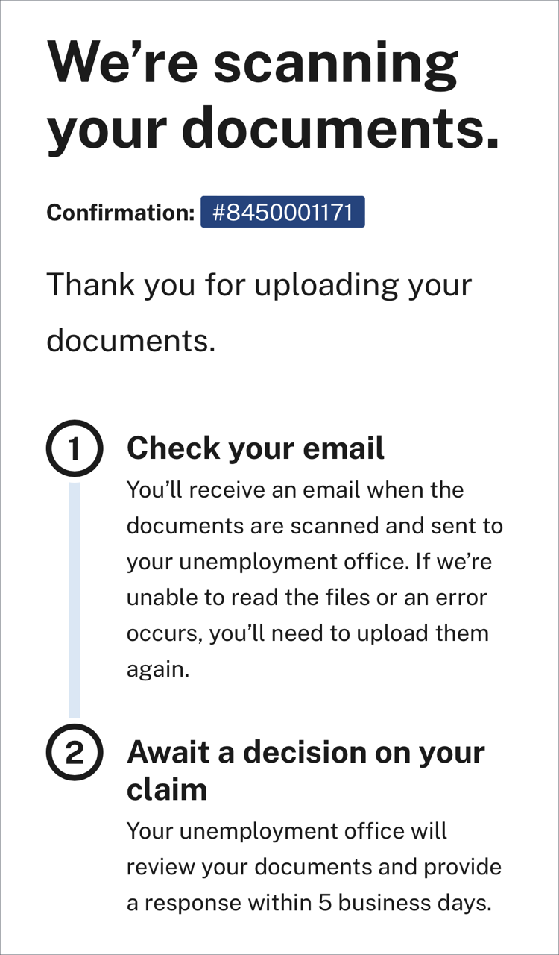This screenshot has height=955, width=559.
Task: Click the line "documents are scanned and sent to"
Action: [x=315, y=526]
